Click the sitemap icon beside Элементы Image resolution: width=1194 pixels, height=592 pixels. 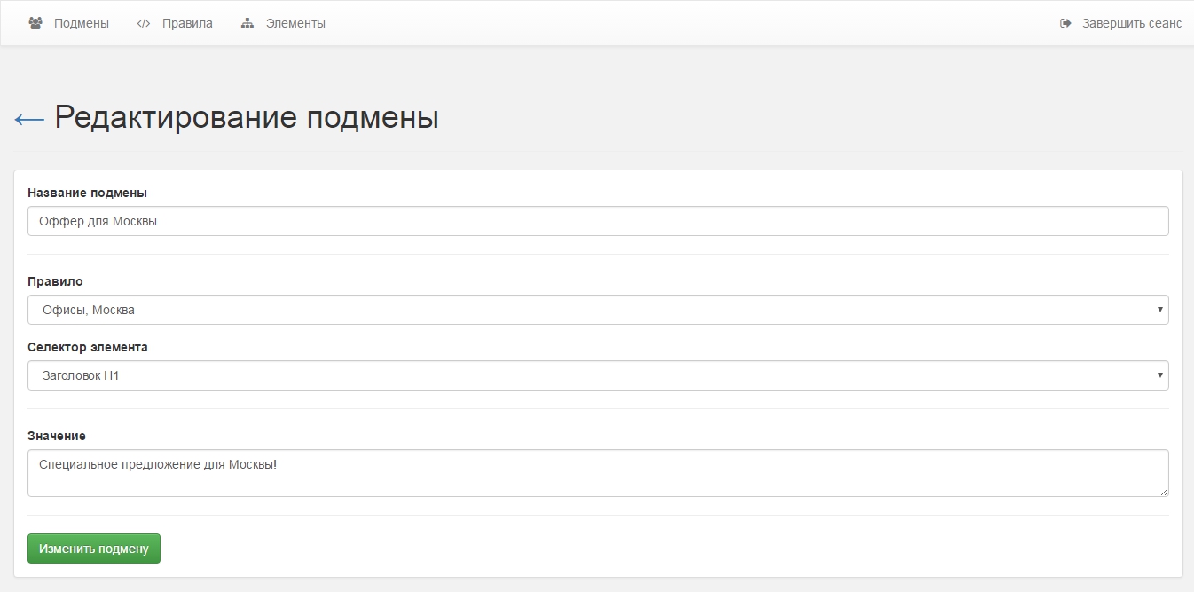pos(247,23)
